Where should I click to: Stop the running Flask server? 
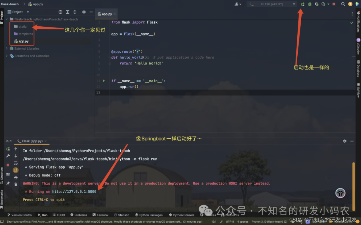[x=8, y=164]
